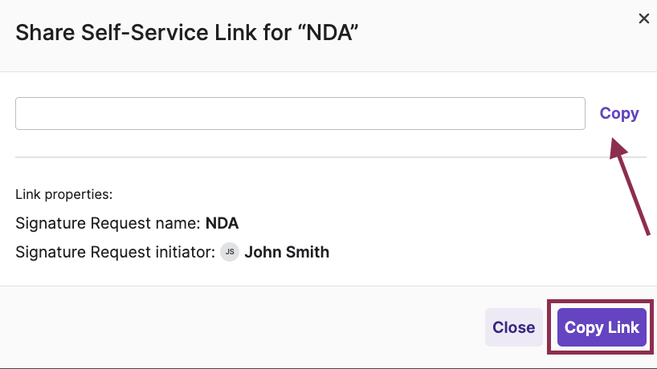This screenshot has width=657, height=369.
Task: Select the John Smith initiator name
Action: (287, 252)
